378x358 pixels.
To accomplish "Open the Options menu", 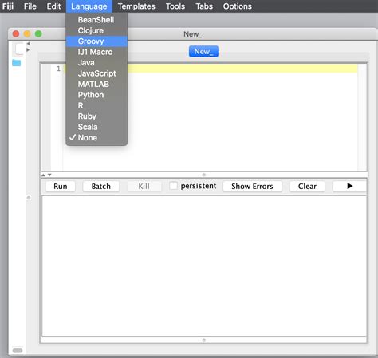I will click(237, 6).
